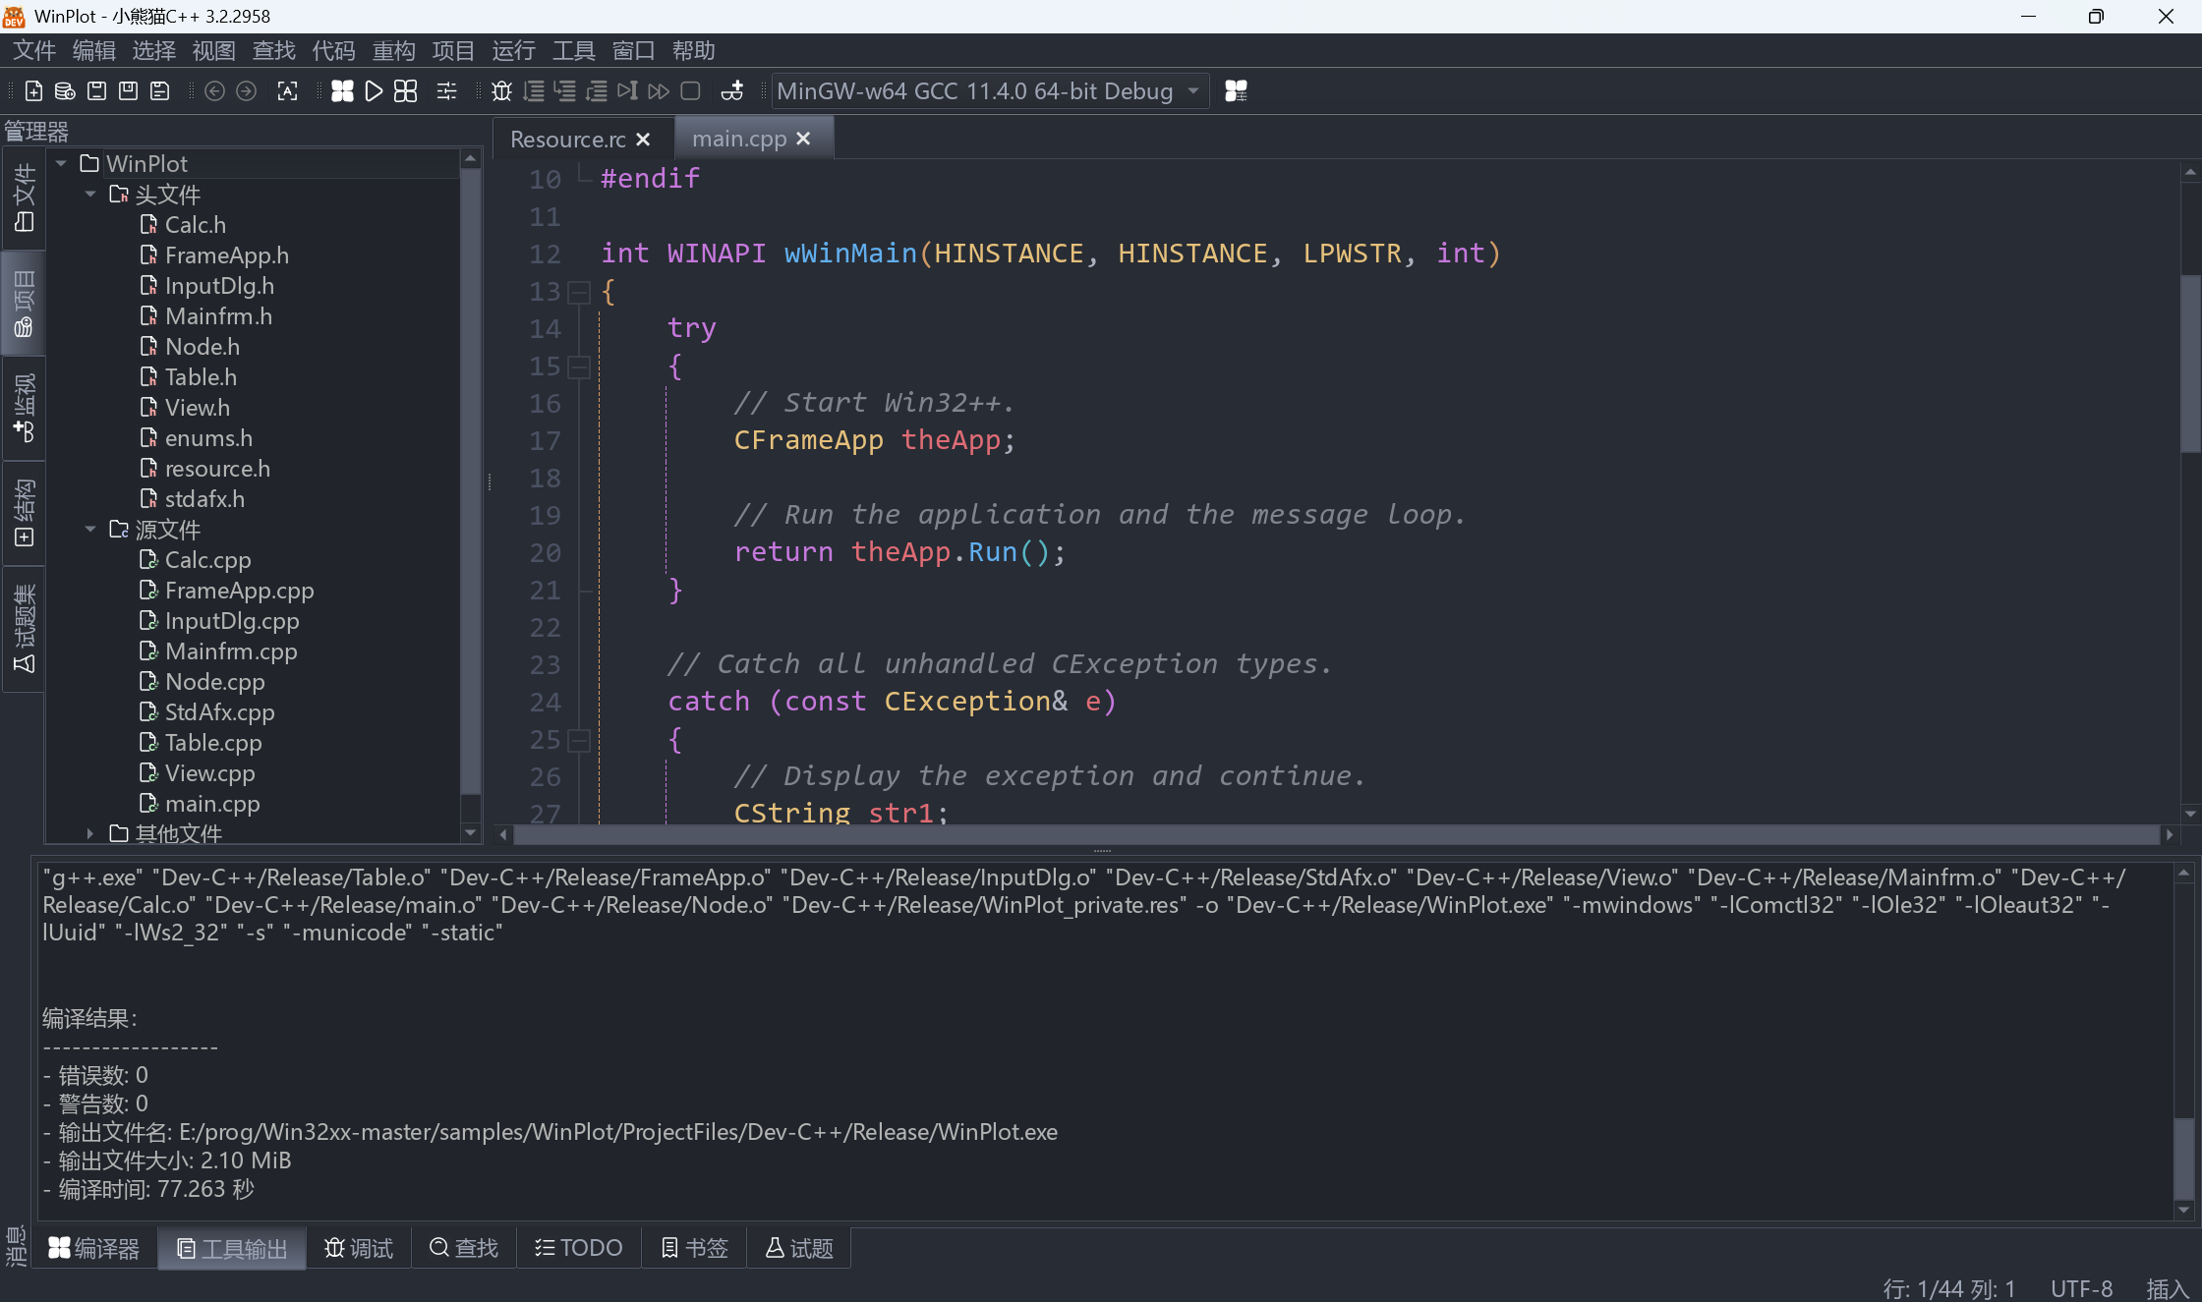Open the TODO panel at the bottom
The image size is (2202, 1302).
pyautogui.click(x=577, y=1247)
